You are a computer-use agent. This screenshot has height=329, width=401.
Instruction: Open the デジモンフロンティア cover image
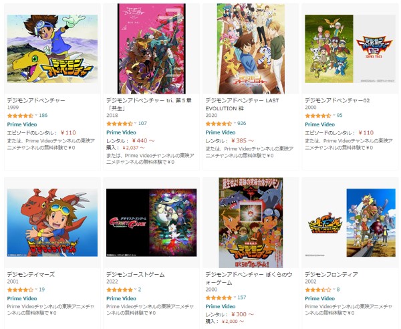350,223
